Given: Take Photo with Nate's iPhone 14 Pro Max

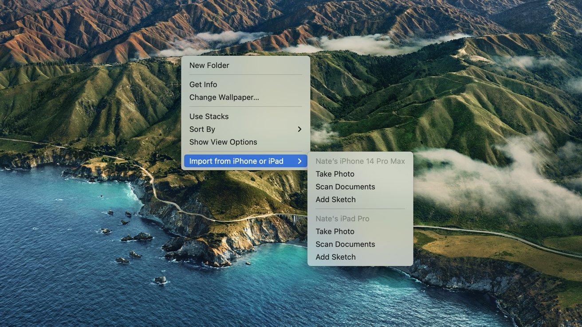Looking at the screenshot, I should [335, 174].
